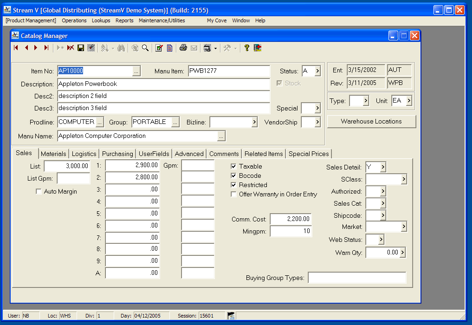Open the Unit dropdown arrow
This screenshot has width=472, height=325.
pos(409,101)
